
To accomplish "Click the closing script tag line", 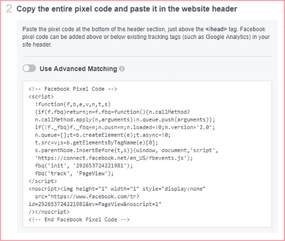I will [43, 181].
